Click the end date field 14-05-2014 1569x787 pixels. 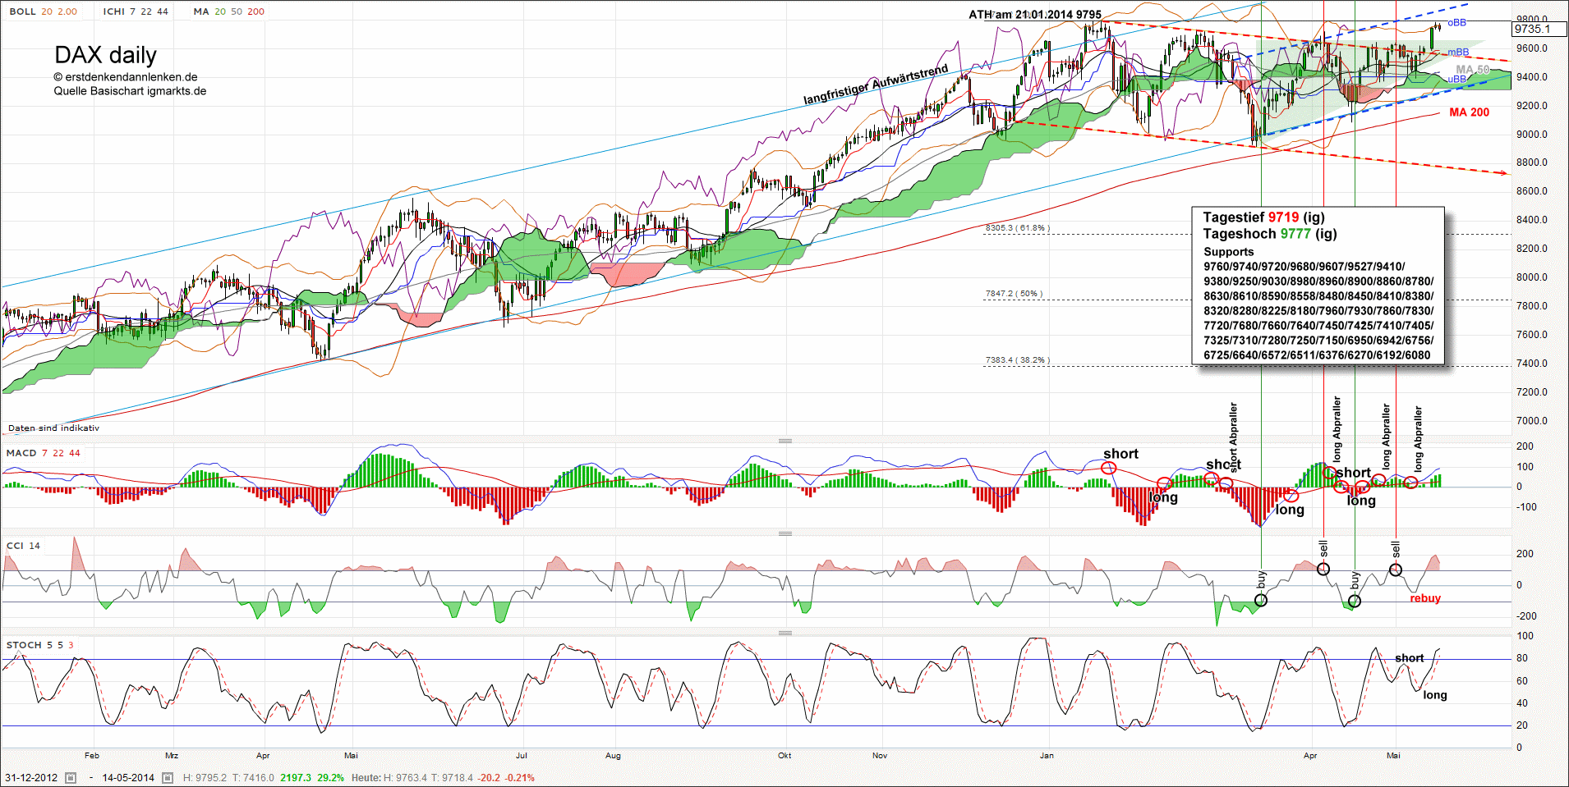tap(128, 778)
